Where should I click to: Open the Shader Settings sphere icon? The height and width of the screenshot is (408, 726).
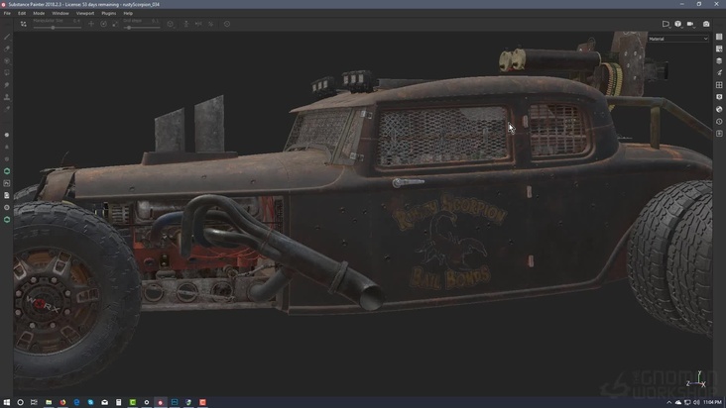(719, 109)
